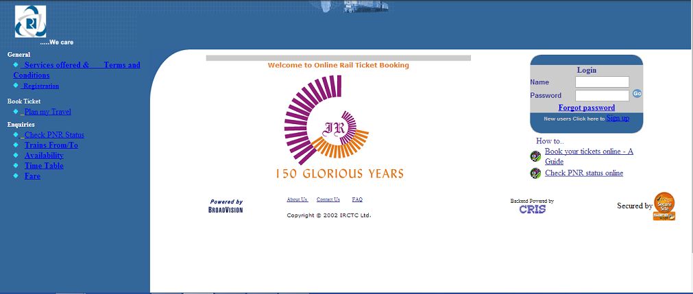Open the Time Table enquiry

(44, 166)
